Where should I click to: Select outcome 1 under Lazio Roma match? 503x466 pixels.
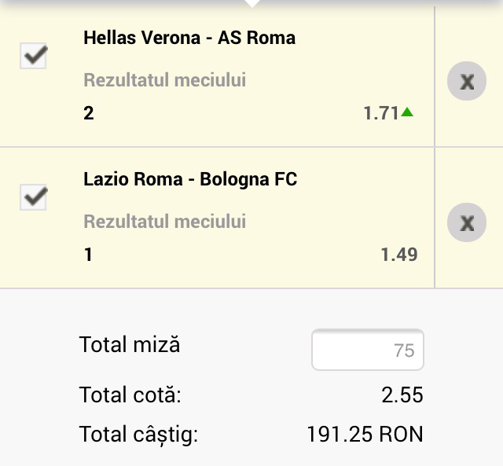88,255
